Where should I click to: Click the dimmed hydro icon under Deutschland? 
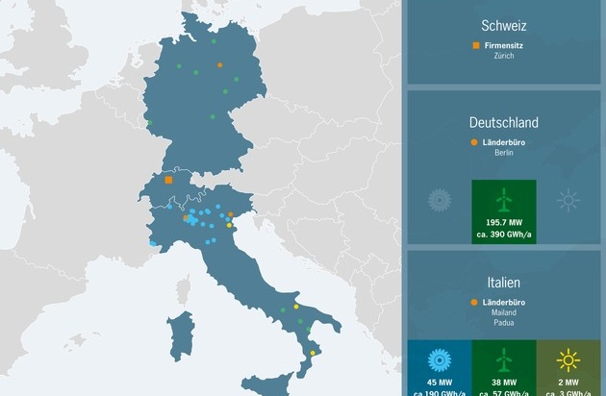(441, 201)
